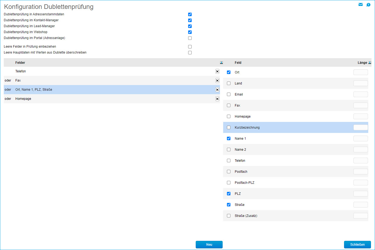
Task: Focus the Länge field for Straße
Action: [360, 205]
